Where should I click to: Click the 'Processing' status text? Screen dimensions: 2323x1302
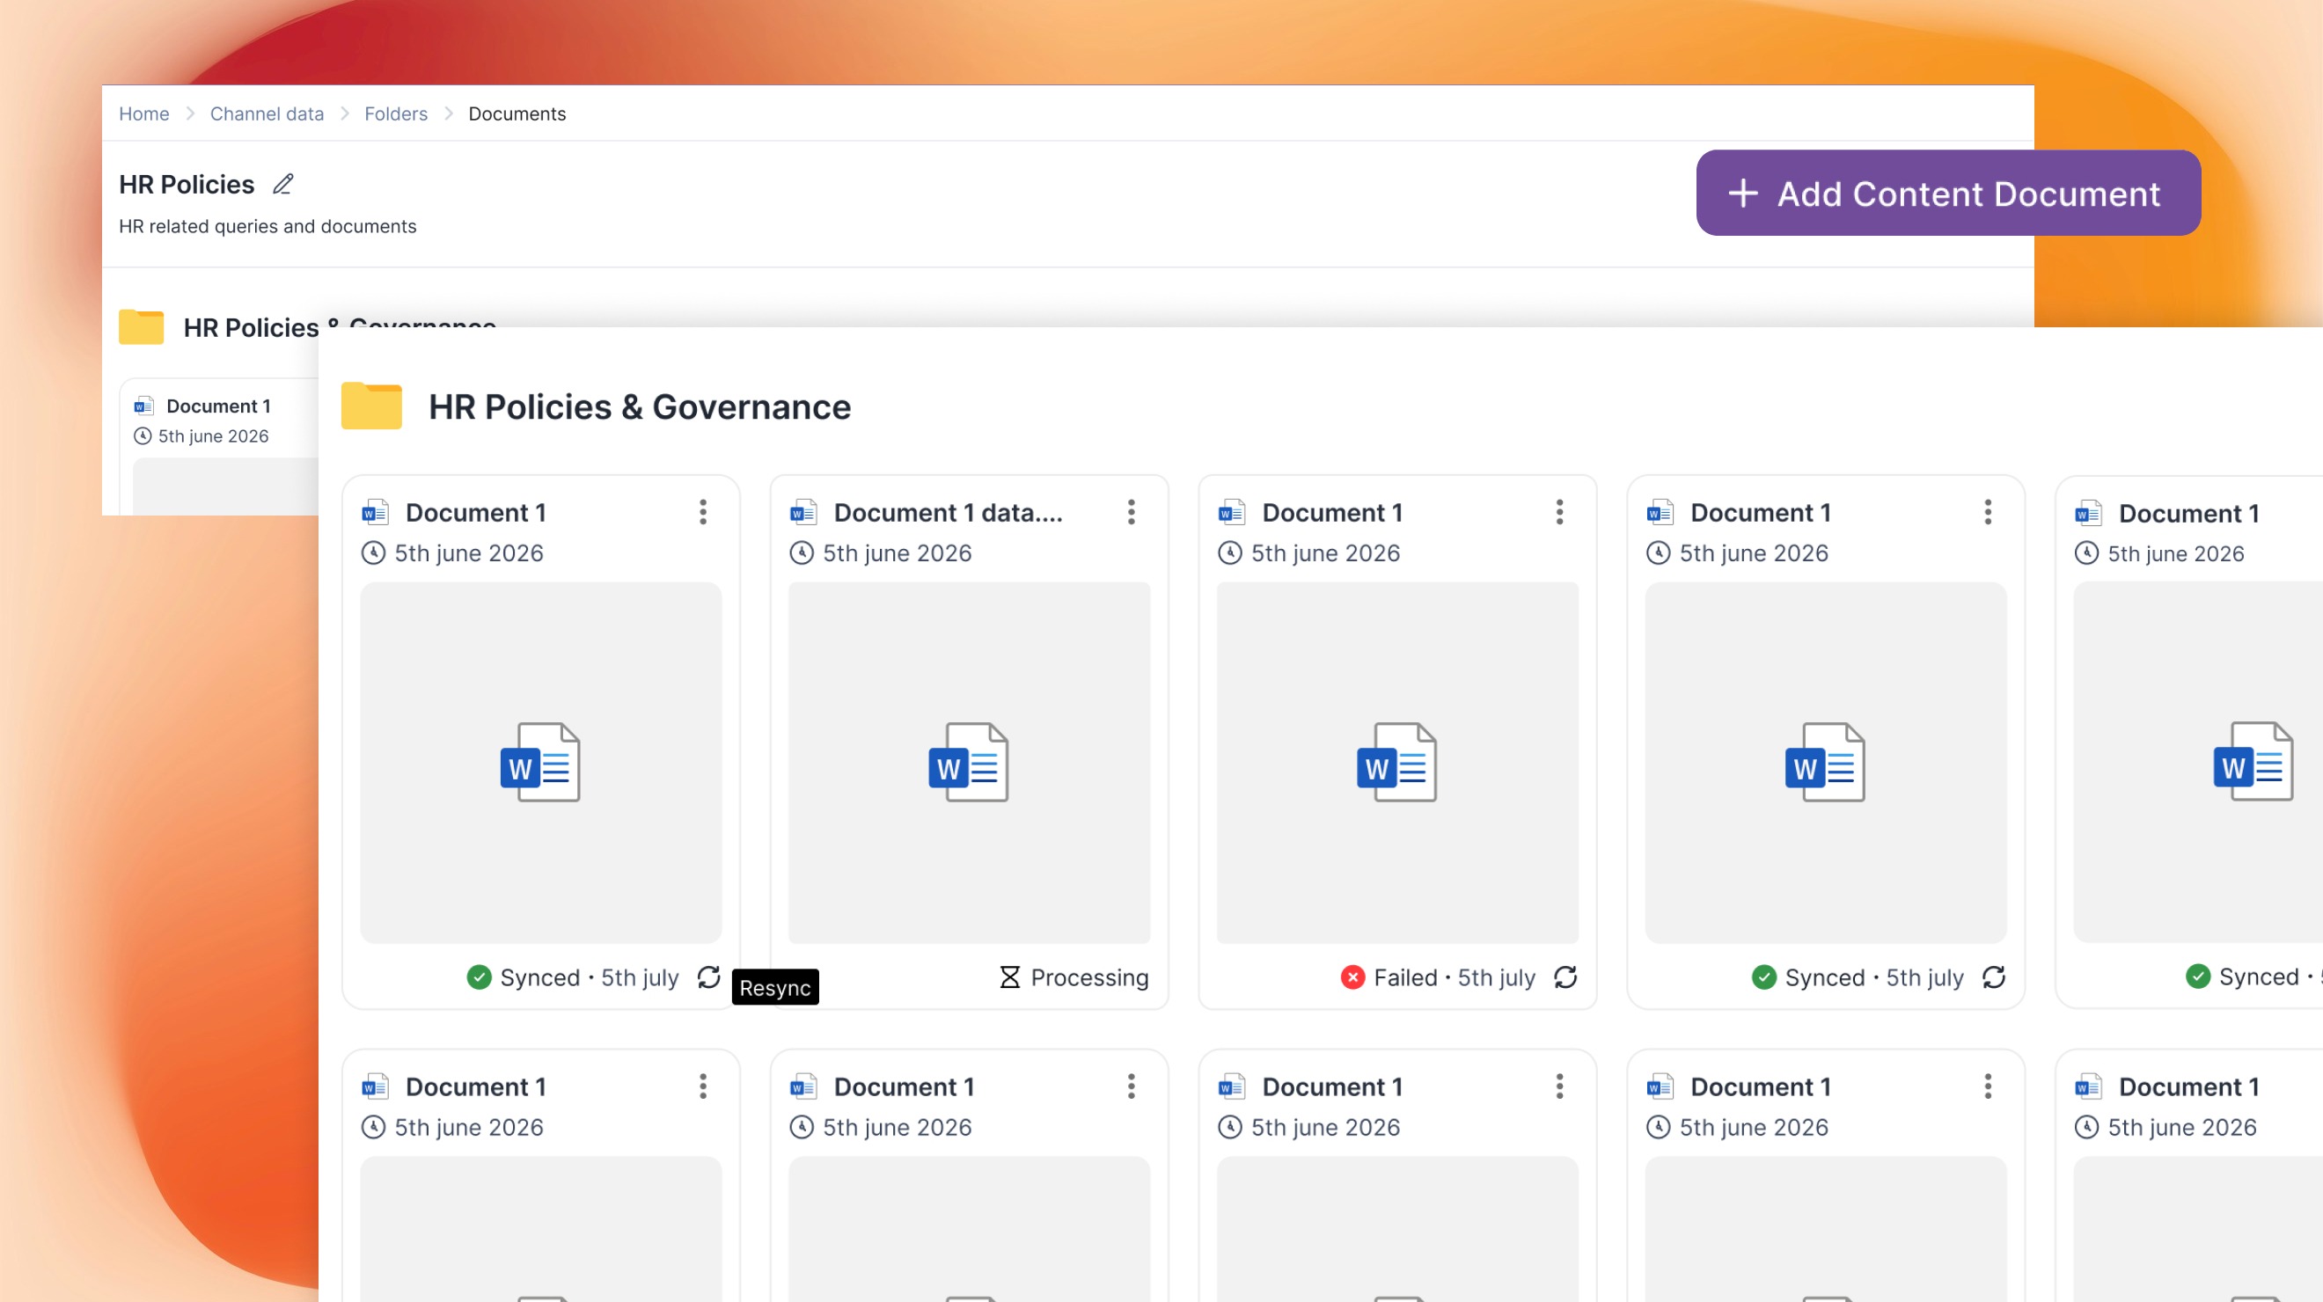click(1089, 977)
